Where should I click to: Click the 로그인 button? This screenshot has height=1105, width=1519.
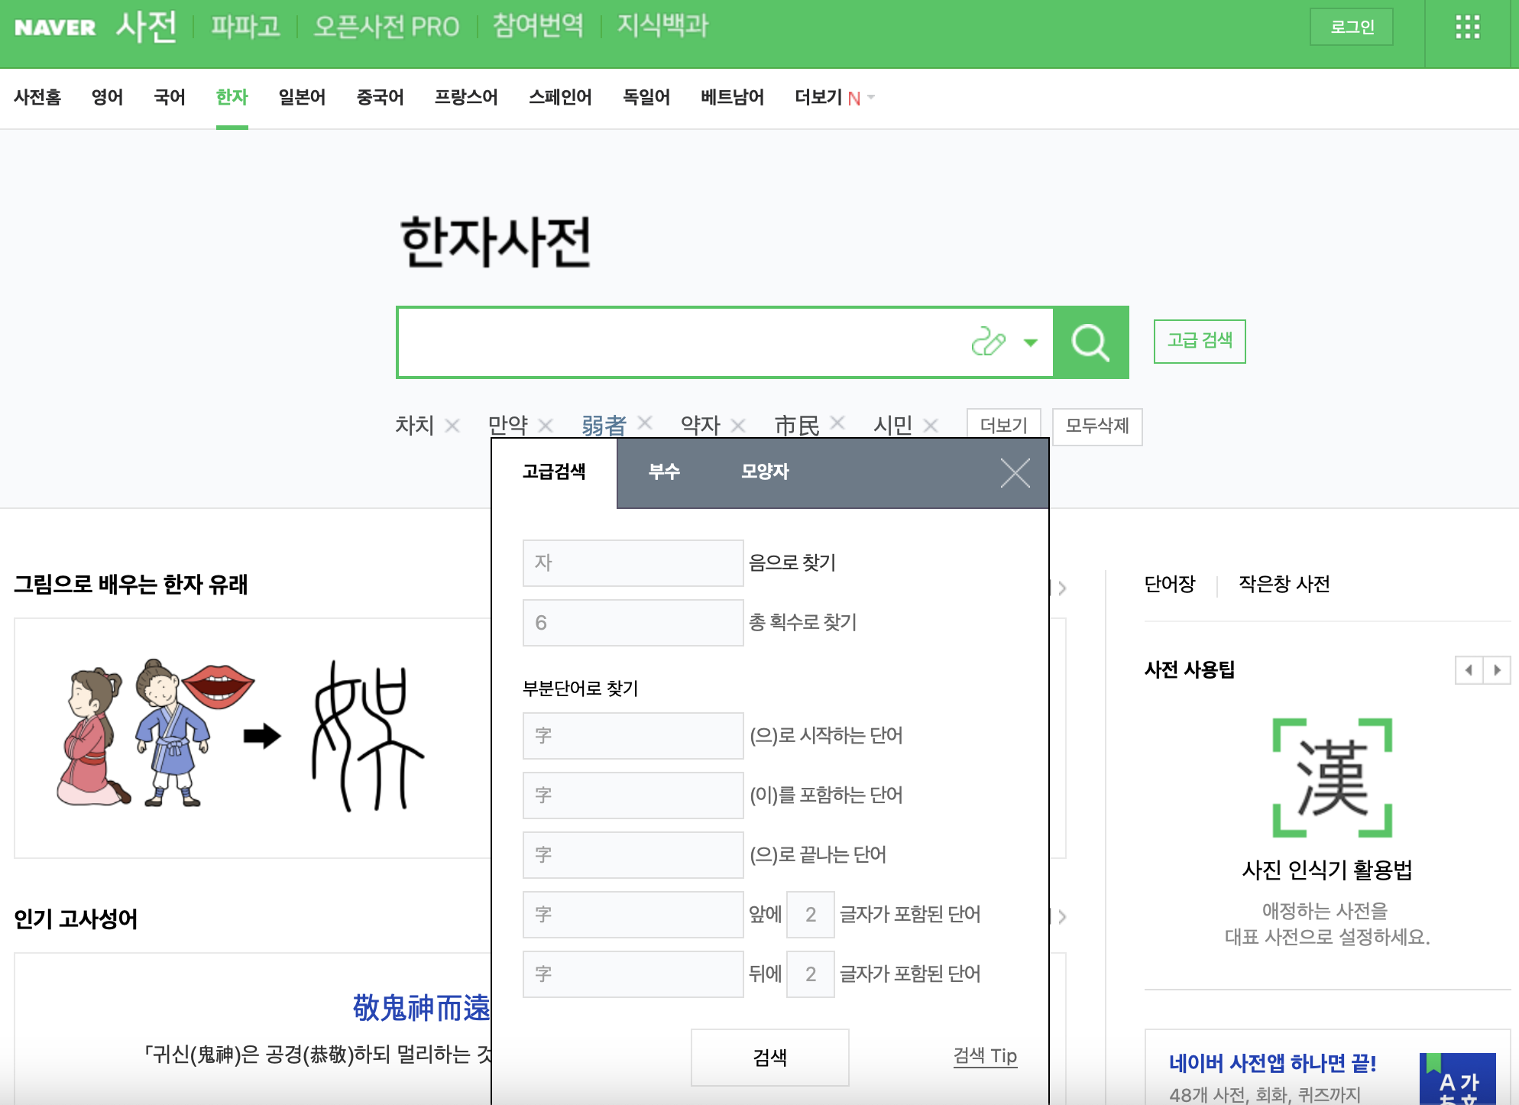pyautogui.click(x=1351, y=28)
